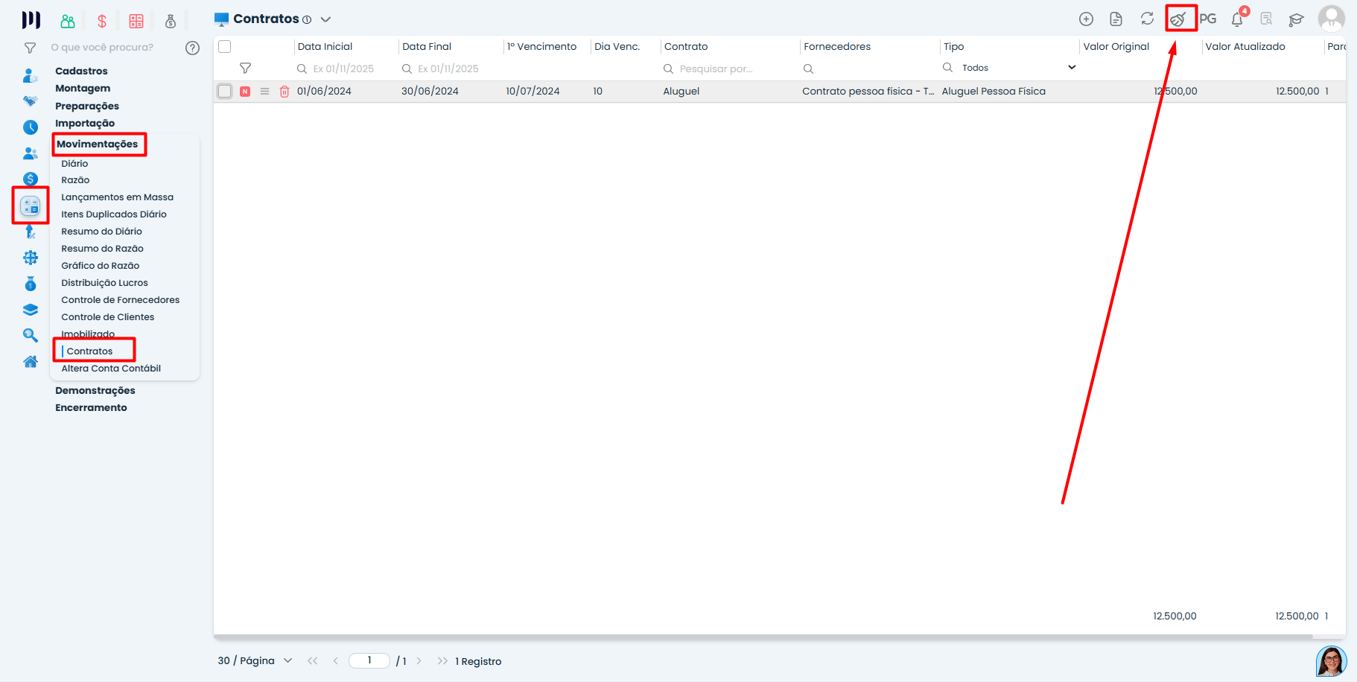Viewport: 1357px width, 682px height.
Task: Delete the Aluguel contract with trash icon
Action: coord(285,92)
